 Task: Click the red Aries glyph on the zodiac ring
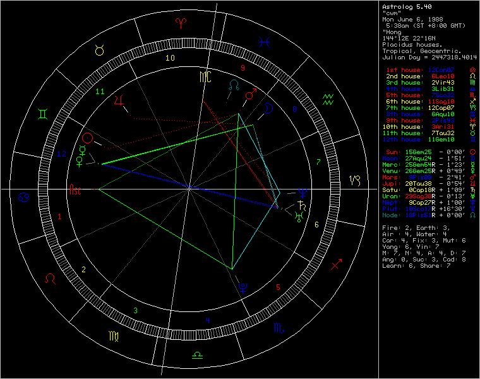tap(181, 23)
